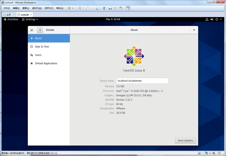Open the system power menu arrow
Screen dimensions: 226x156
pos(221,19)
